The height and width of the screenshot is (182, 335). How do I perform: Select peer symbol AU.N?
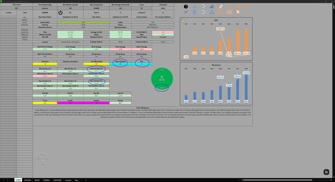pyautogui.click(x=25, y=22)
